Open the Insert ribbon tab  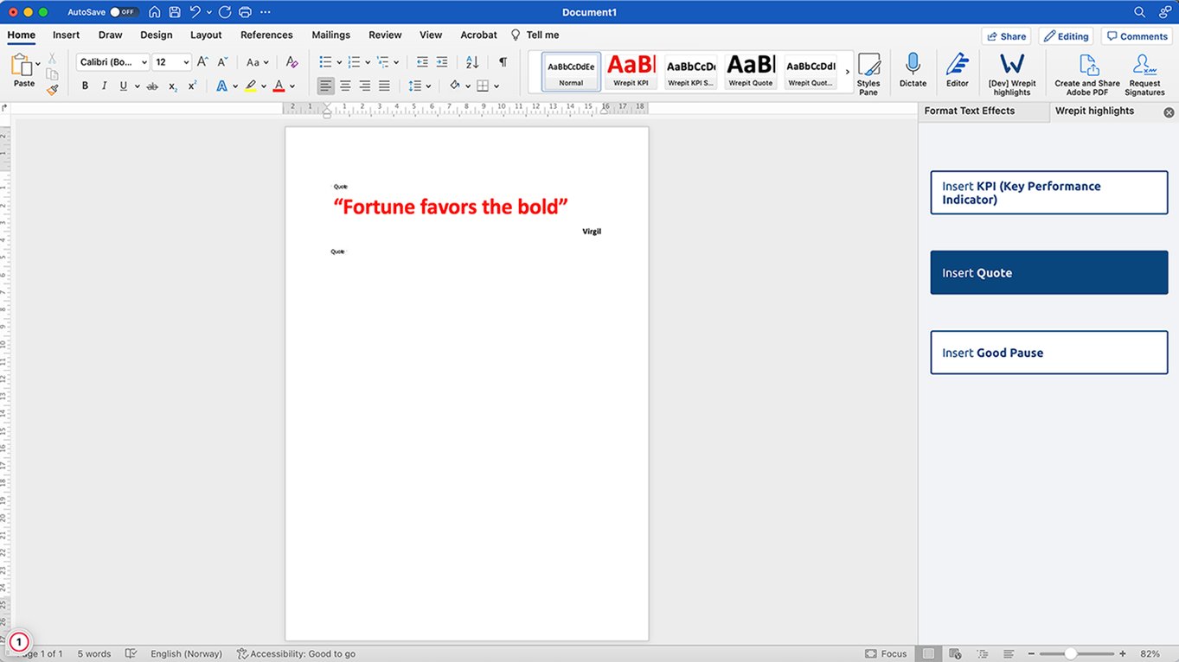[66, 35]
